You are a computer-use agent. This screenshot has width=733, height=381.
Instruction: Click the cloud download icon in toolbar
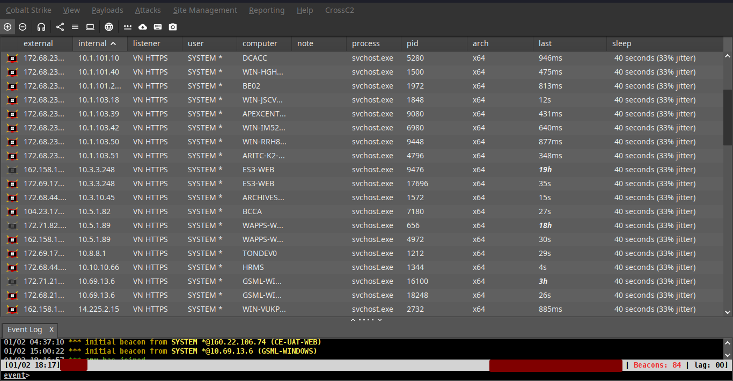coord(143,27)
